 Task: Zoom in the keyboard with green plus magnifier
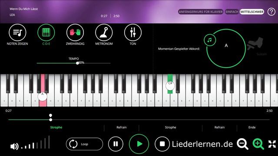[258, 144]
